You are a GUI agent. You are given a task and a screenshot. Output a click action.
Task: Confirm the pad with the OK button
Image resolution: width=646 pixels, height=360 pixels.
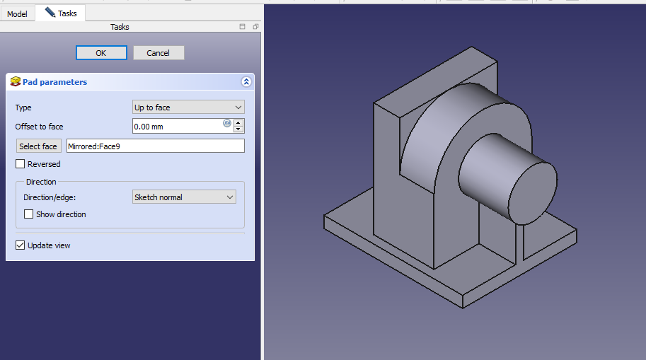click(101, 53)
